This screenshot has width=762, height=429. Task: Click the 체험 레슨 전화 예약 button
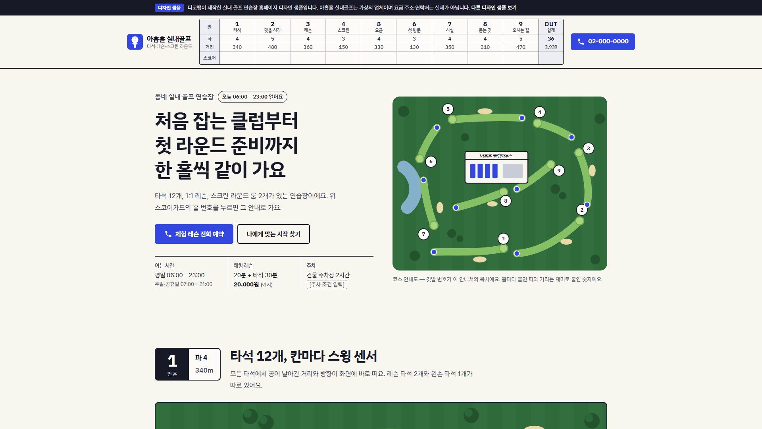[194, 234]
